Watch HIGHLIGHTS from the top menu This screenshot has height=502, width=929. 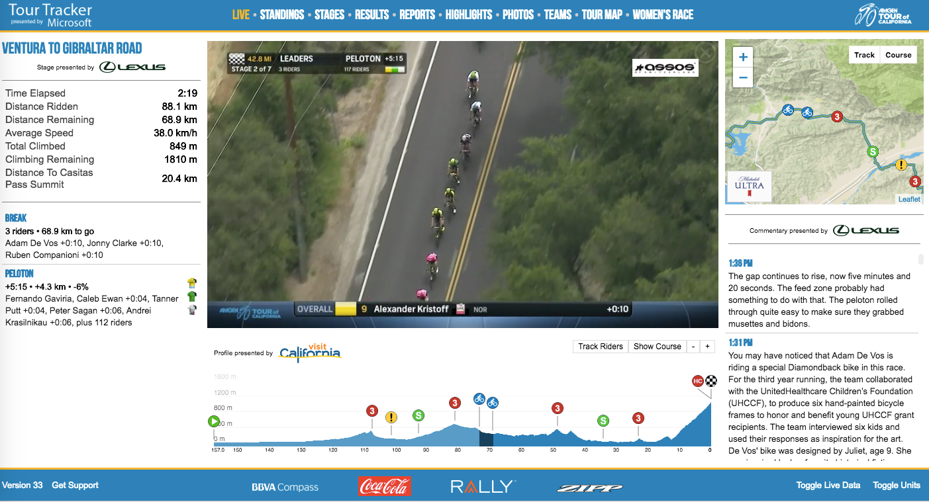[469, 15]
